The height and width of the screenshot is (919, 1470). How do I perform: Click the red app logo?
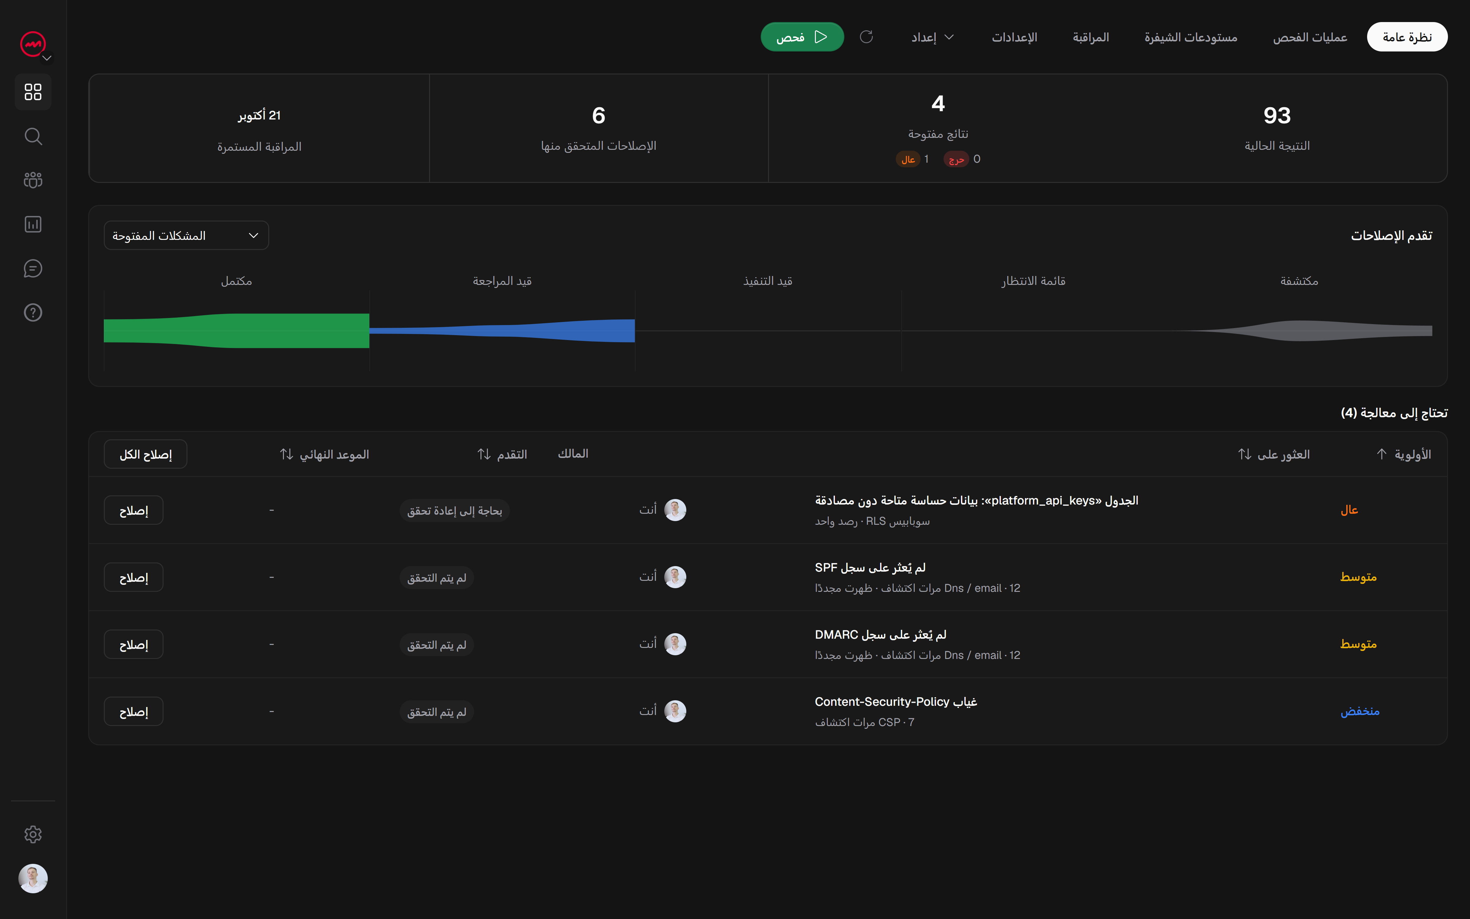tap(32, 44)
